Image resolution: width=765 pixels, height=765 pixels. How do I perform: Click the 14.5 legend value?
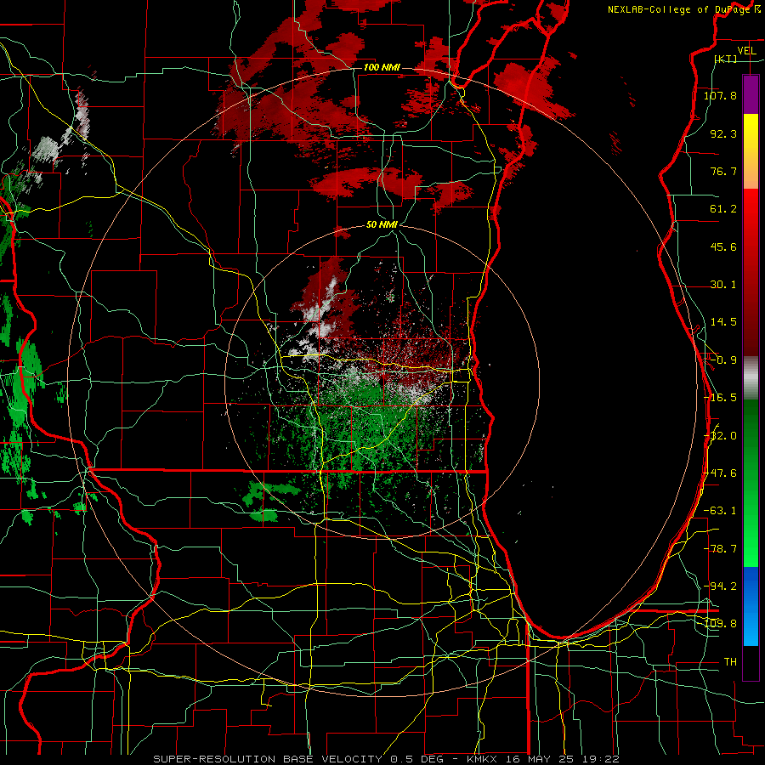[723, 322]
